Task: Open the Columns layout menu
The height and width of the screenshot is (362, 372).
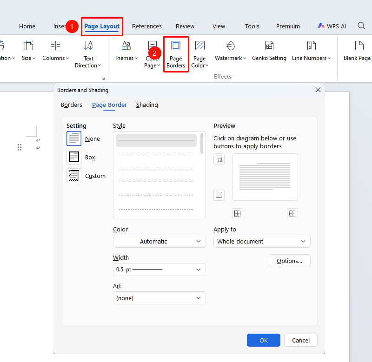Action: 55,51
